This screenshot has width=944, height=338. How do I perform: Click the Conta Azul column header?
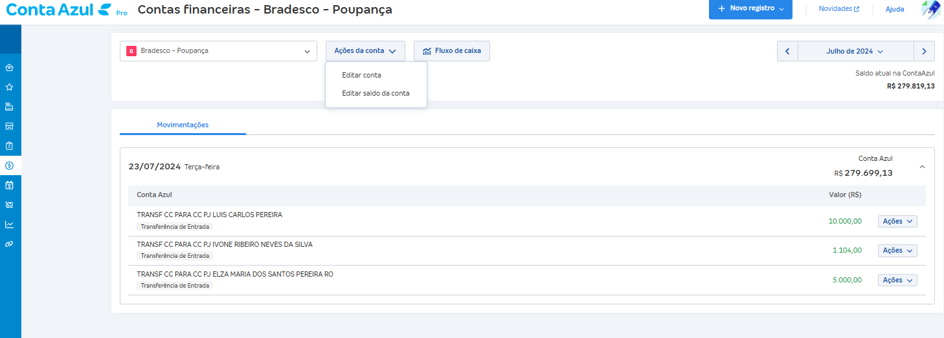click(x=154, y=195)
